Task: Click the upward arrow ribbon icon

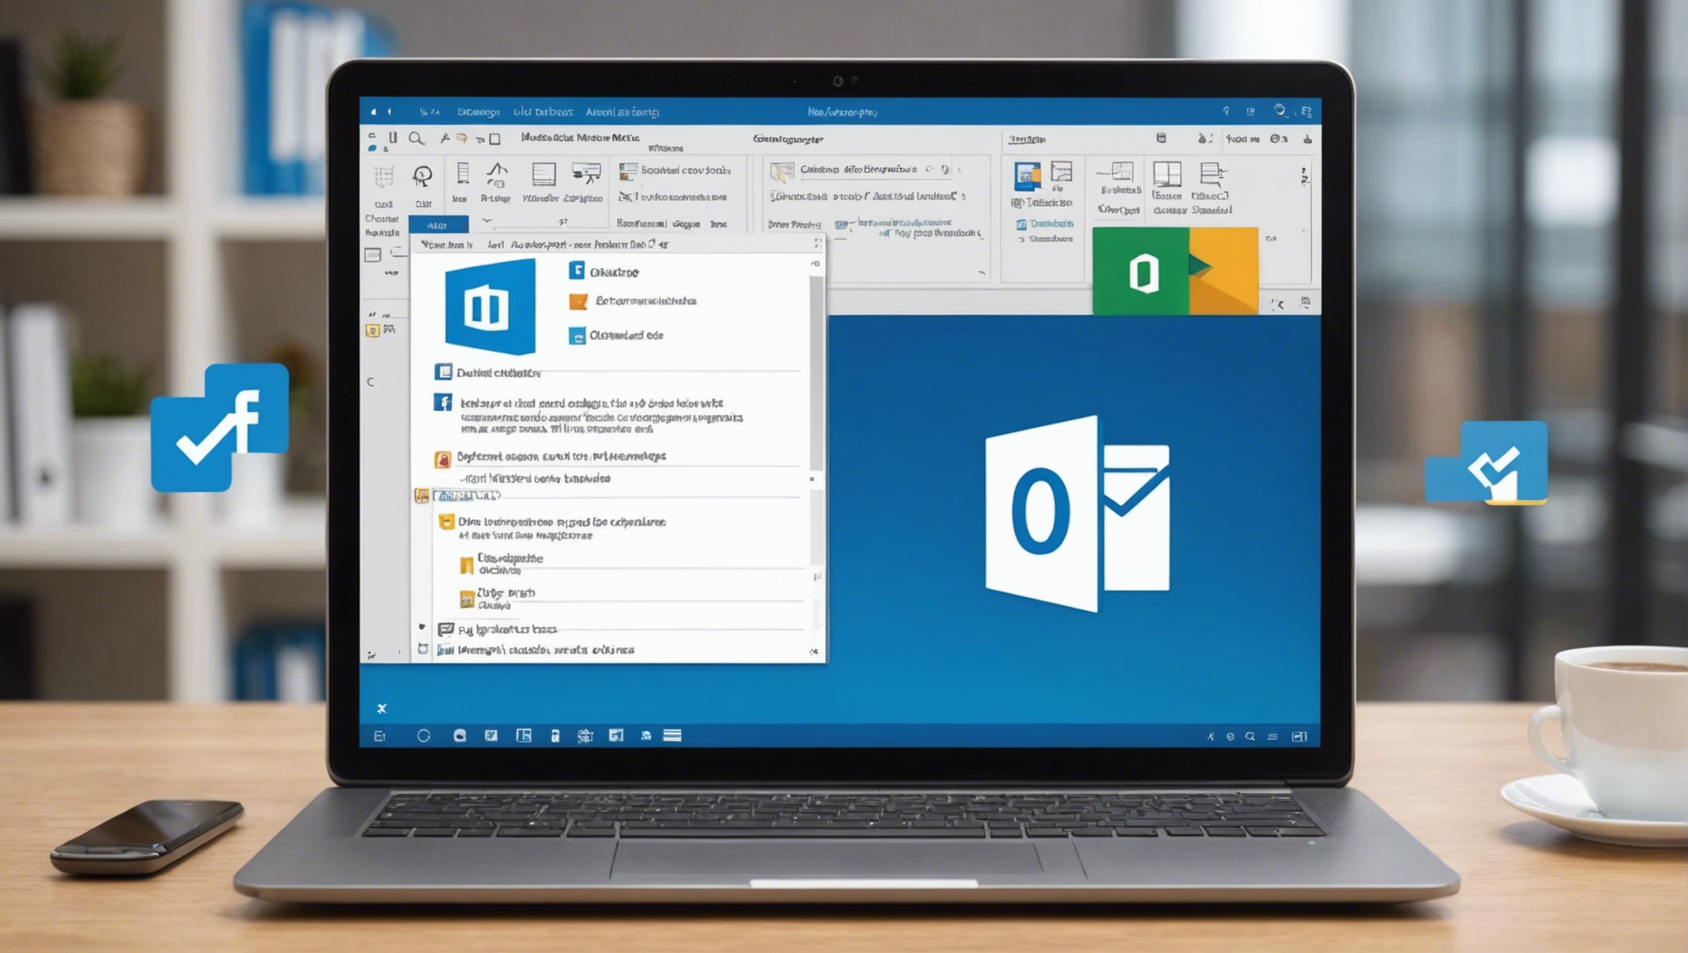Action: tap(496, 175)
